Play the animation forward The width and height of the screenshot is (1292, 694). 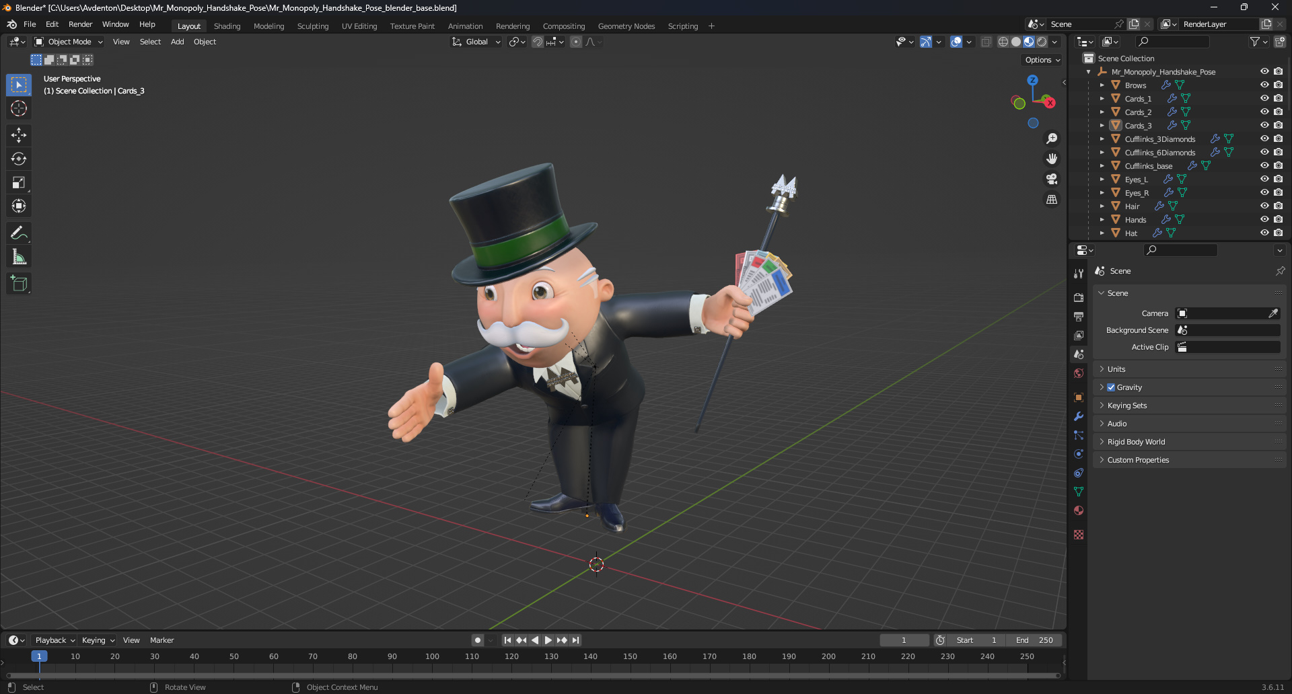pyautogui.click(x=548, y=640)
